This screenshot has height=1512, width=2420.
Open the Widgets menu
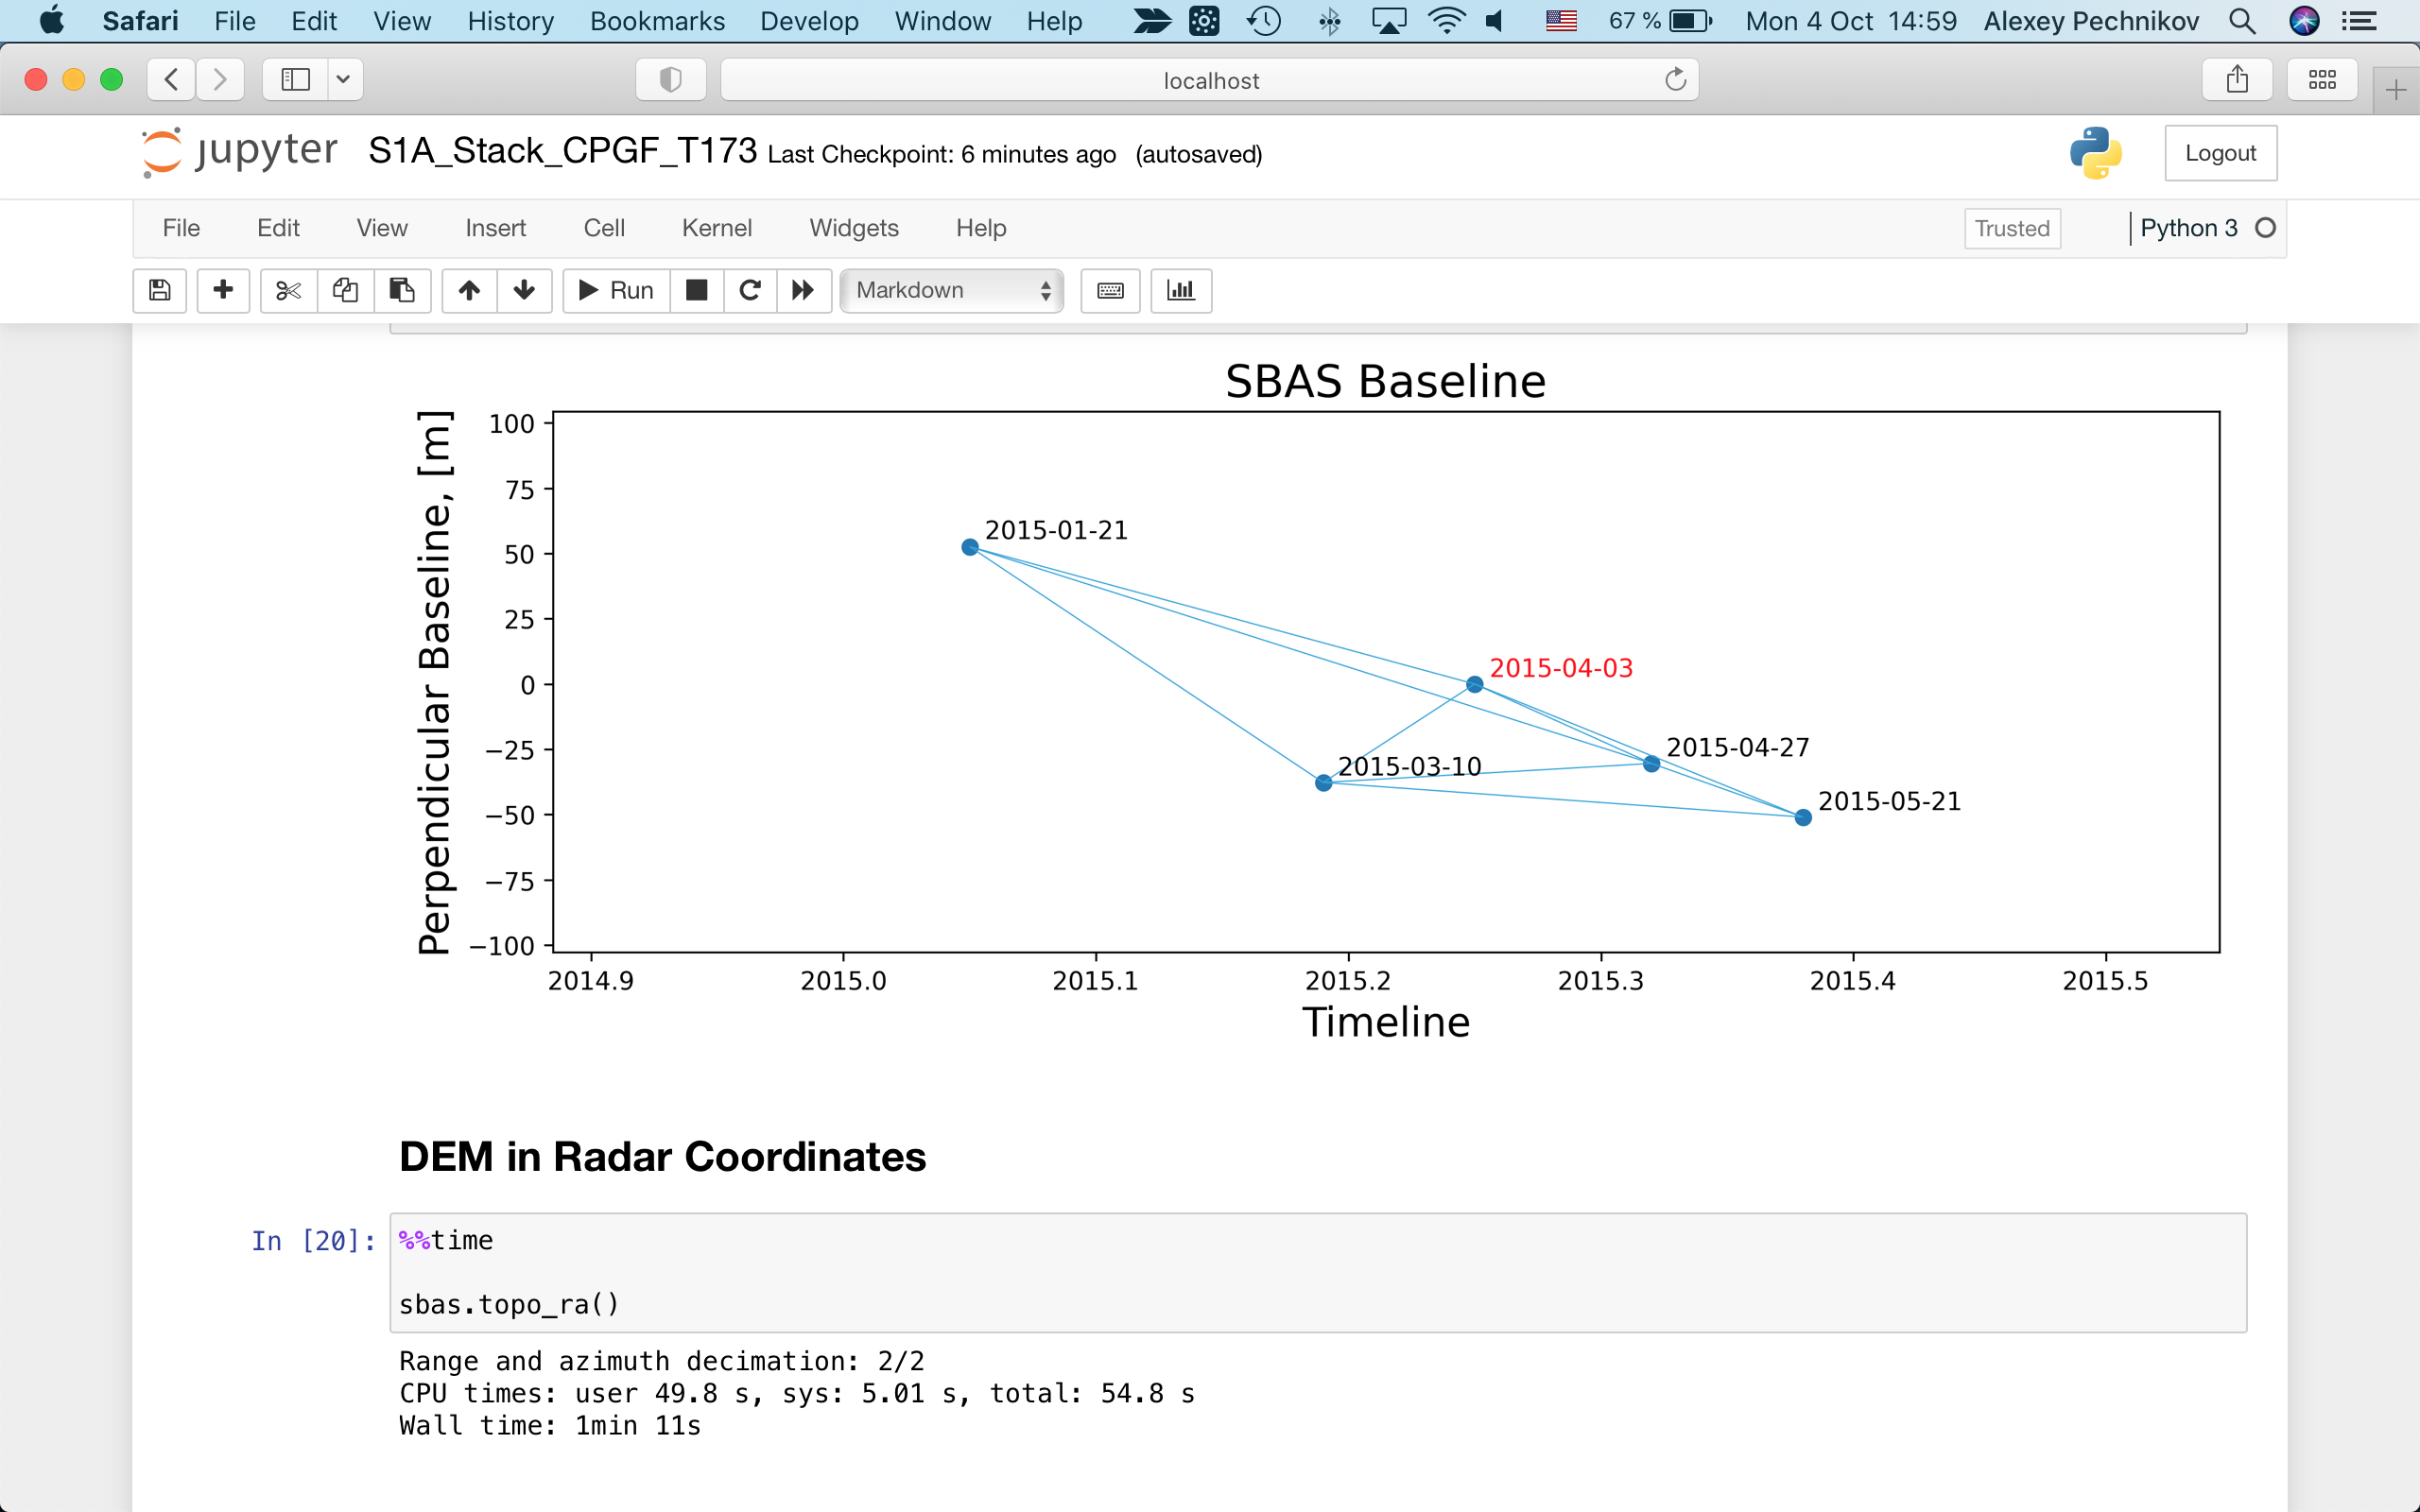(x=853, y=228)
